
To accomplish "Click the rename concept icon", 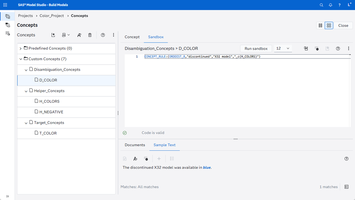I will tap(79, 35).
